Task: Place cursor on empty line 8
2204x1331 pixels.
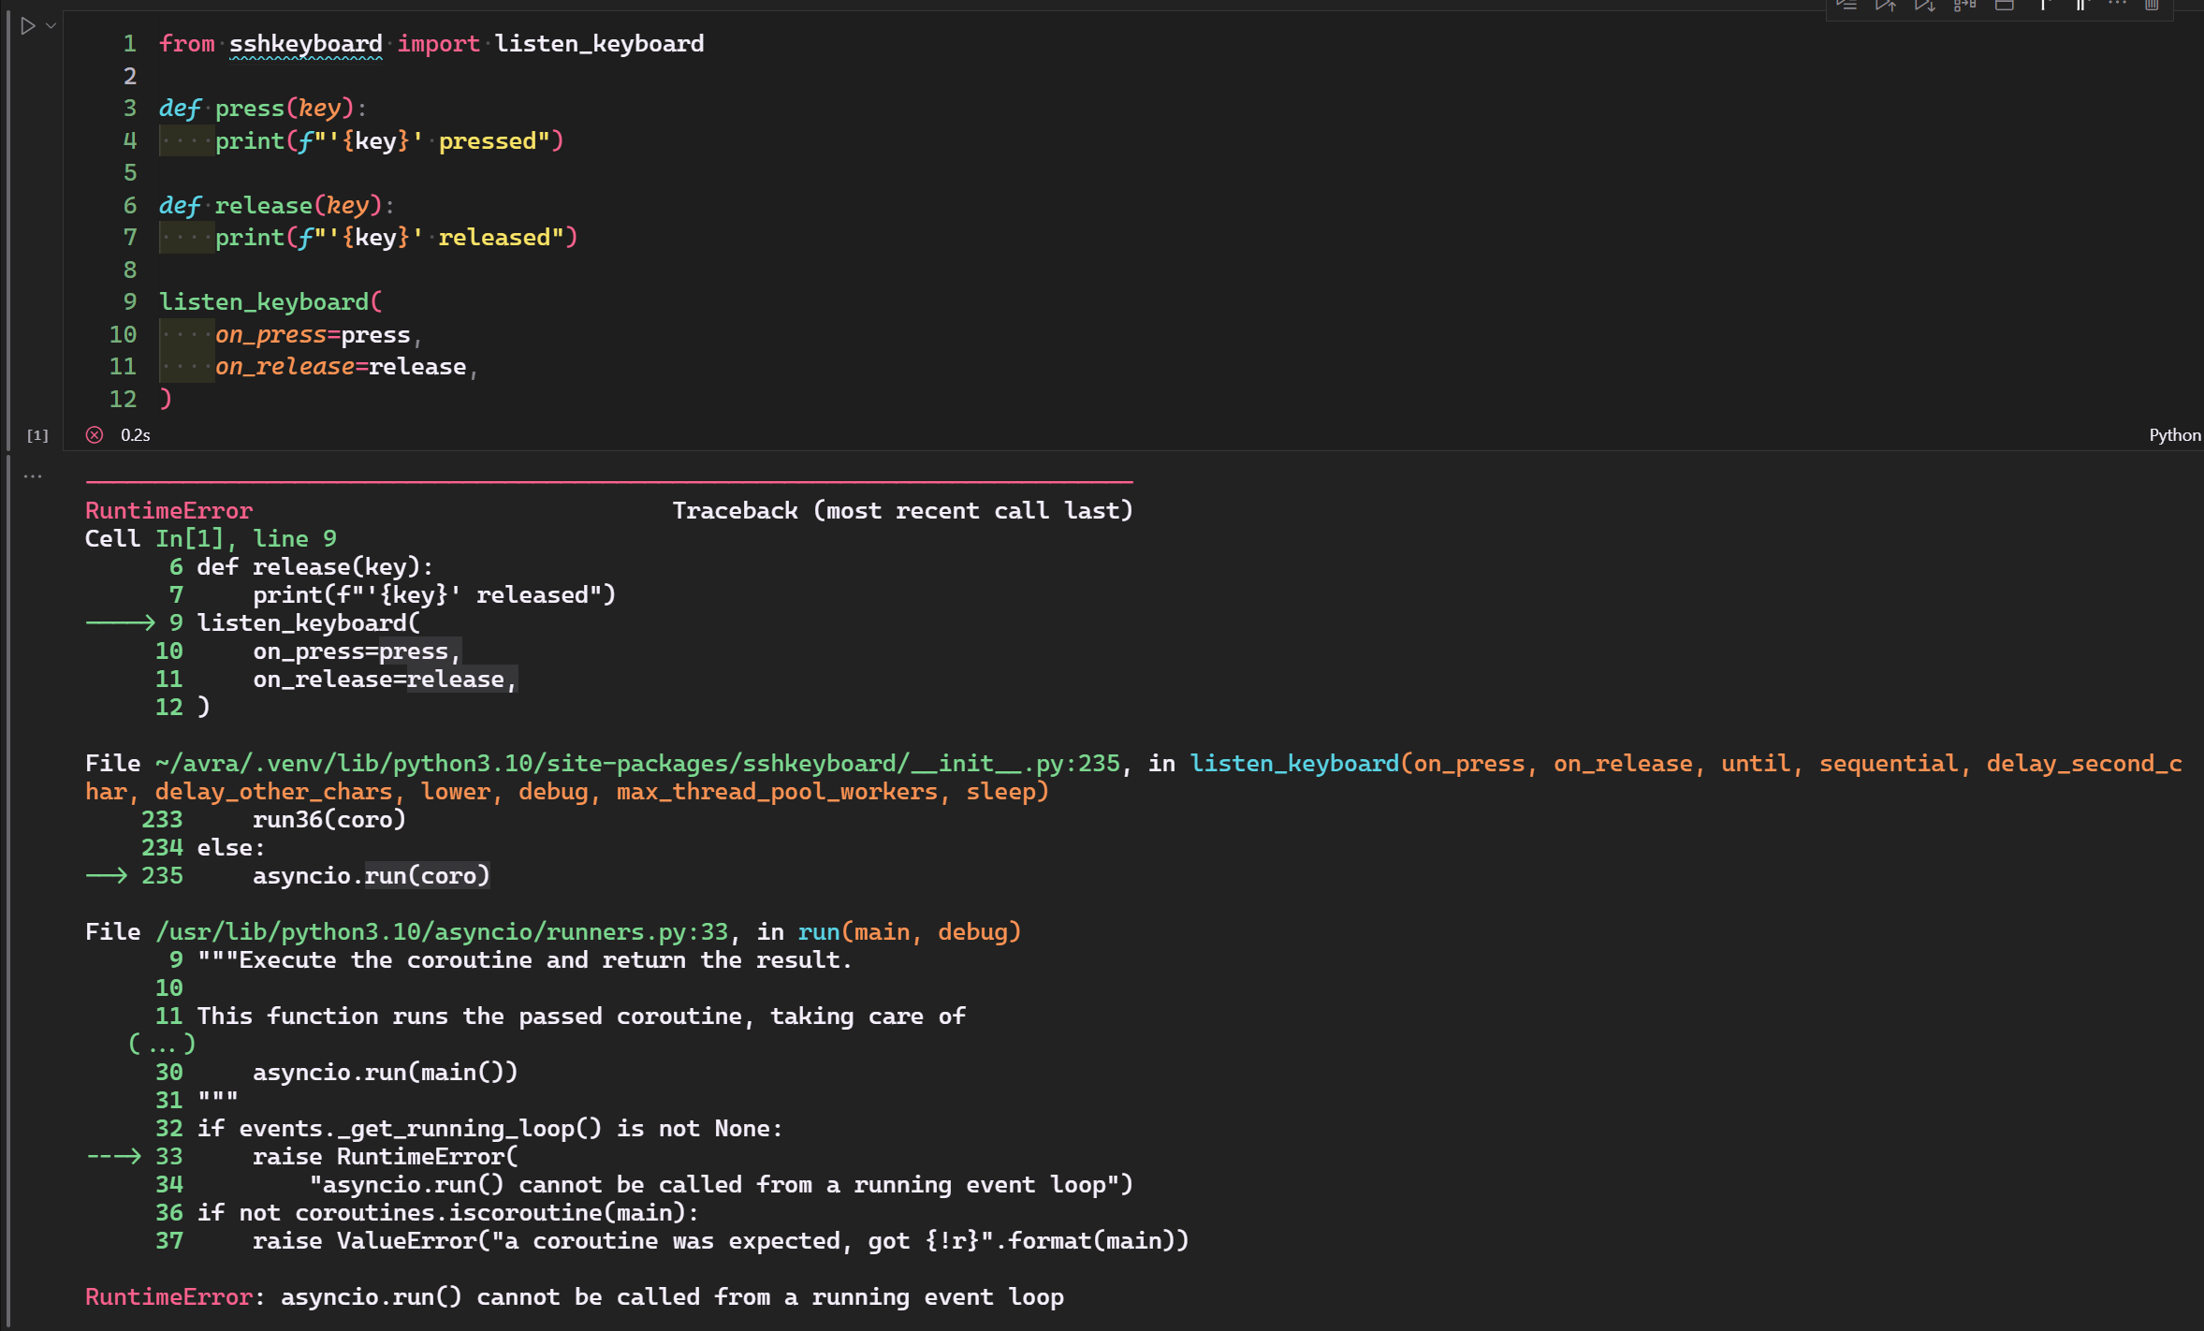Action: [x=374, y=270]
